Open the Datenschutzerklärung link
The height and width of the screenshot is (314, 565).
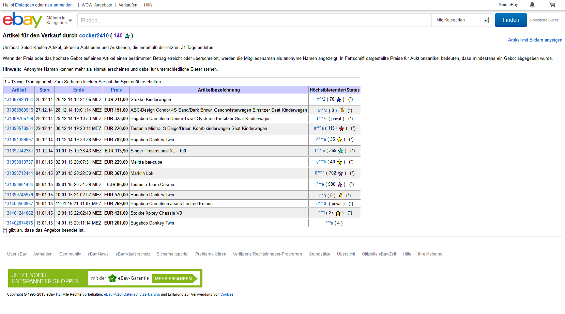142,295
